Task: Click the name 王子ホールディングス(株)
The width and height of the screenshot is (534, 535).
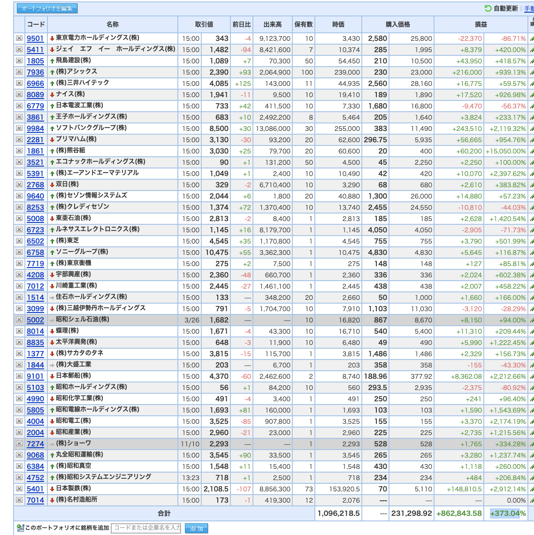Action: (x=92, y=117)
